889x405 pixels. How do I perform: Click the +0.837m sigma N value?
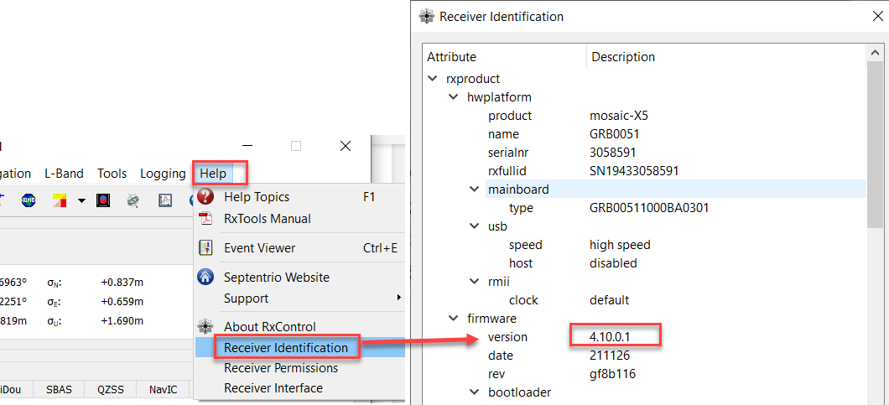122,282
